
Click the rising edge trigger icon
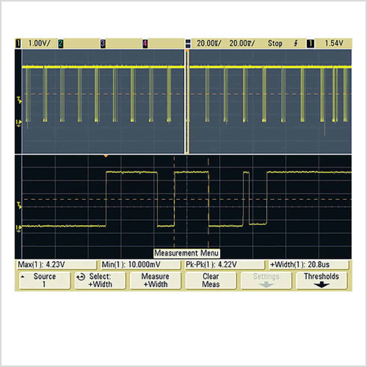(296, 43)
